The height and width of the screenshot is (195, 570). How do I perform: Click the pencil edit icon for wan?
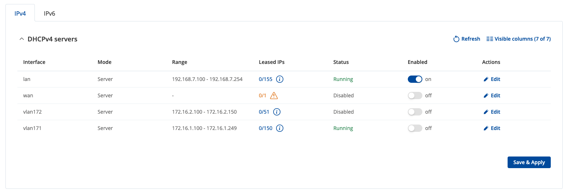tap(486, 96)
